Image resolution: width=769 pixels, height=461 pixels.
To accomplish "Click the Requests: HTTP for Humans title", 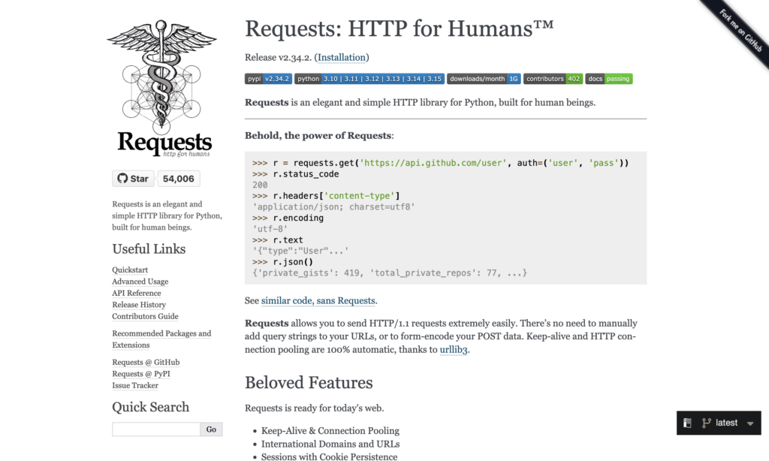I will pos(400,29).
